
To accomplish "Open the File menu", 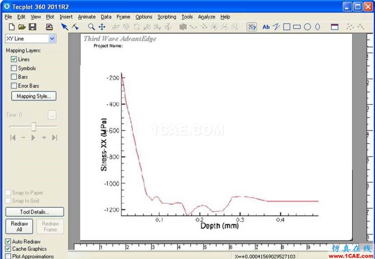I will [x=9, y=17].
